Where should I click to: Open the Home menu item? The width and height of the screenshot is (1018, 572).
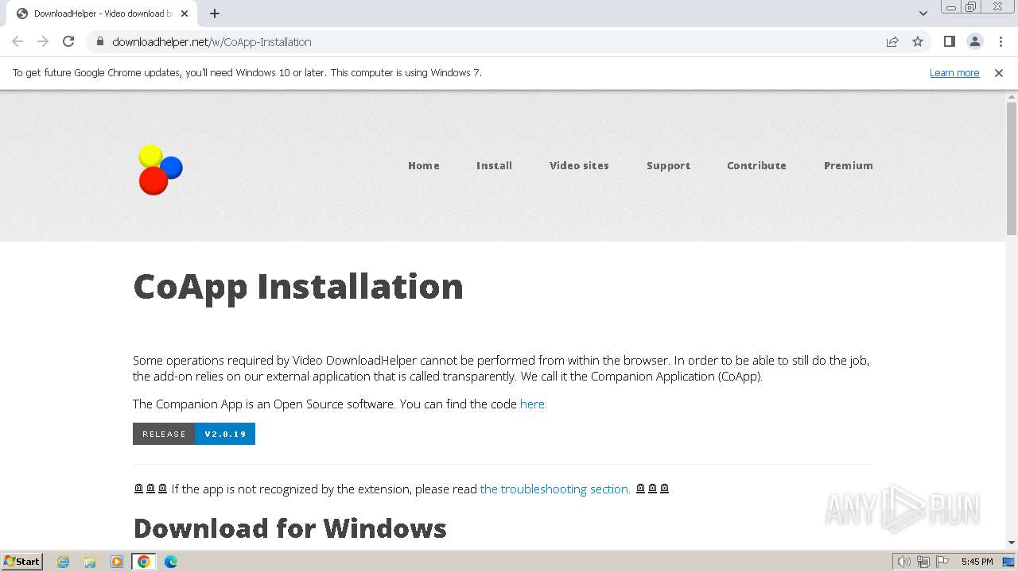click(x=424, y=165)
